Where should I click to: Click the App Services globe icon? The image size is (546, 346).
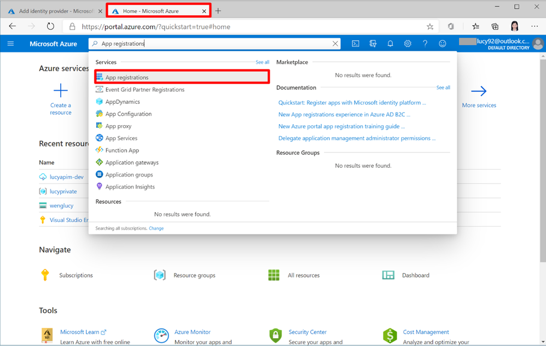coord(99,138)
